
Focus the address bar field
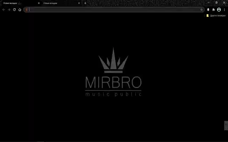coord(114,10)
